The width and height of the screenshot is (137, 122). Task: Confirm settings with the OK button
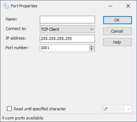coord(117,20)
